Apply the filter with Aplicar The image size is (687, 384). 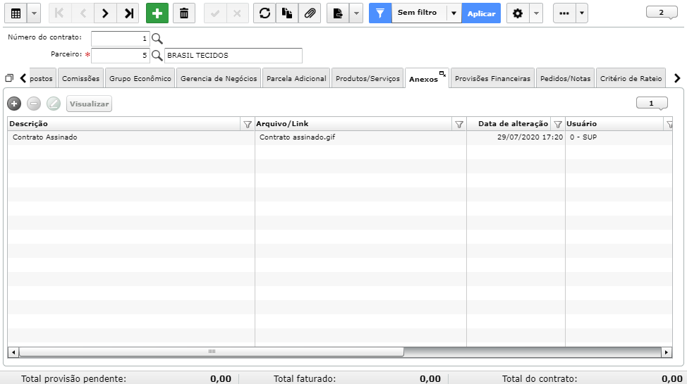(481, 13)
